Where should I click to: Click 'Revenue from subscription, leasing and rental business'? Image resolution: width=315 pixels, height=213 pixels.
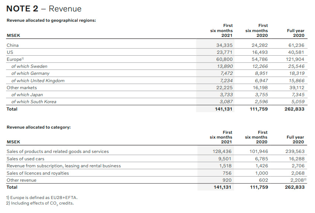click(x=64, y=166)
